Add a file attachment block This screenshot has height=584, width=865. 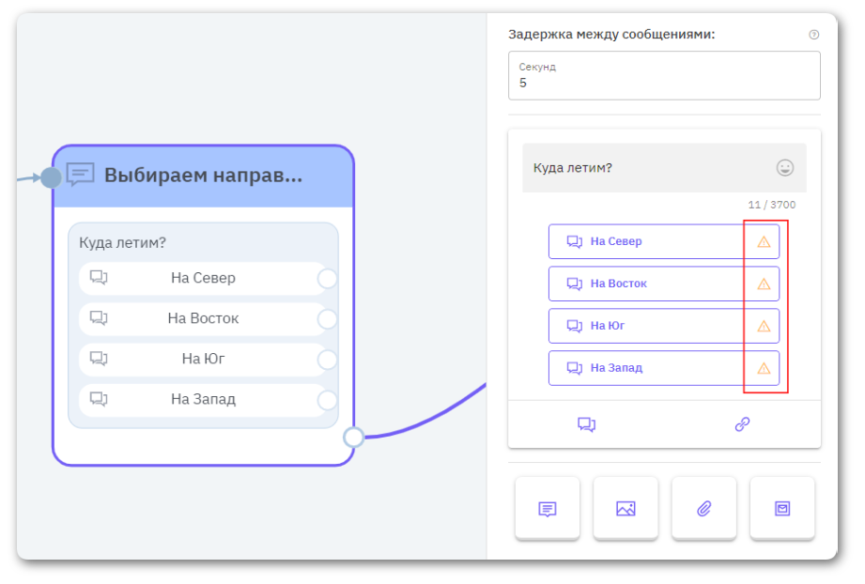click(x=703, y=509)
